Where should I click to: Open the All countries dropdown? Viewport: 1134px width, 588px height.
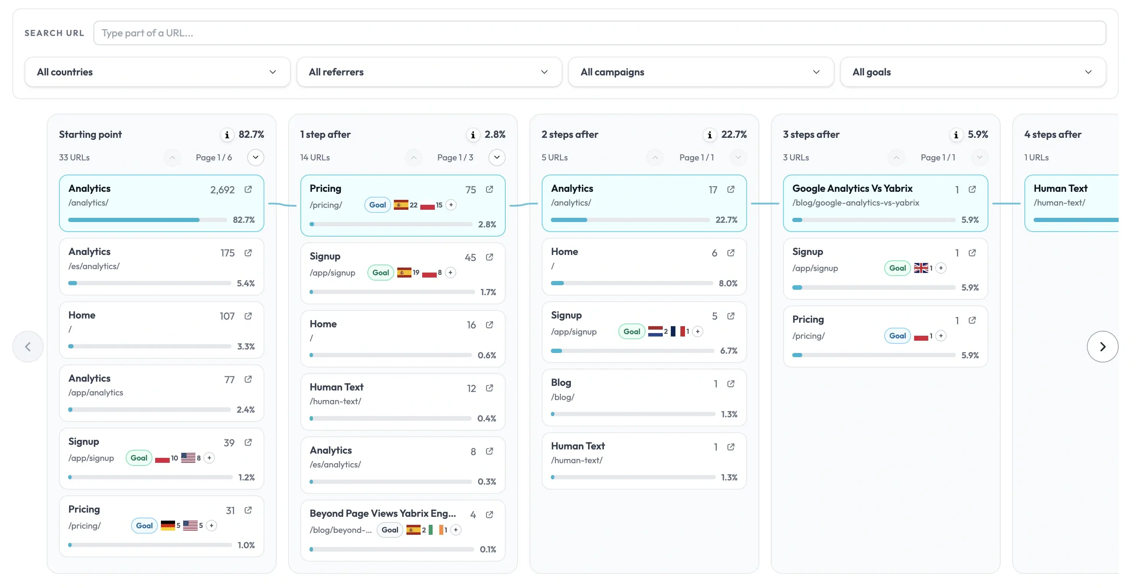click(x=157, y=72)
